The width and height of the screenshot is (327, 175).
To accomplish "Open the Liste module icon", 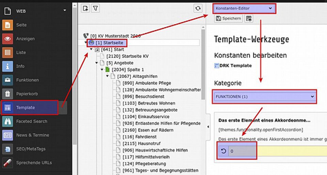I will pyautogui.click(x=7, y=53).
